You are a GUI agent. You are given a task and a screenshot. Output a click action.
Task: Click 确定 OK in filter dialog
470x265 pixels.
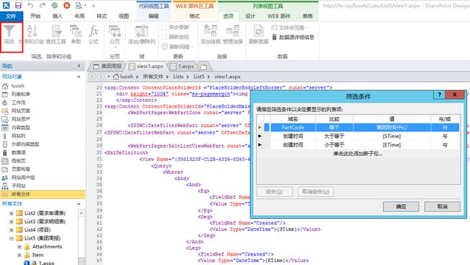tap(401, 207)
